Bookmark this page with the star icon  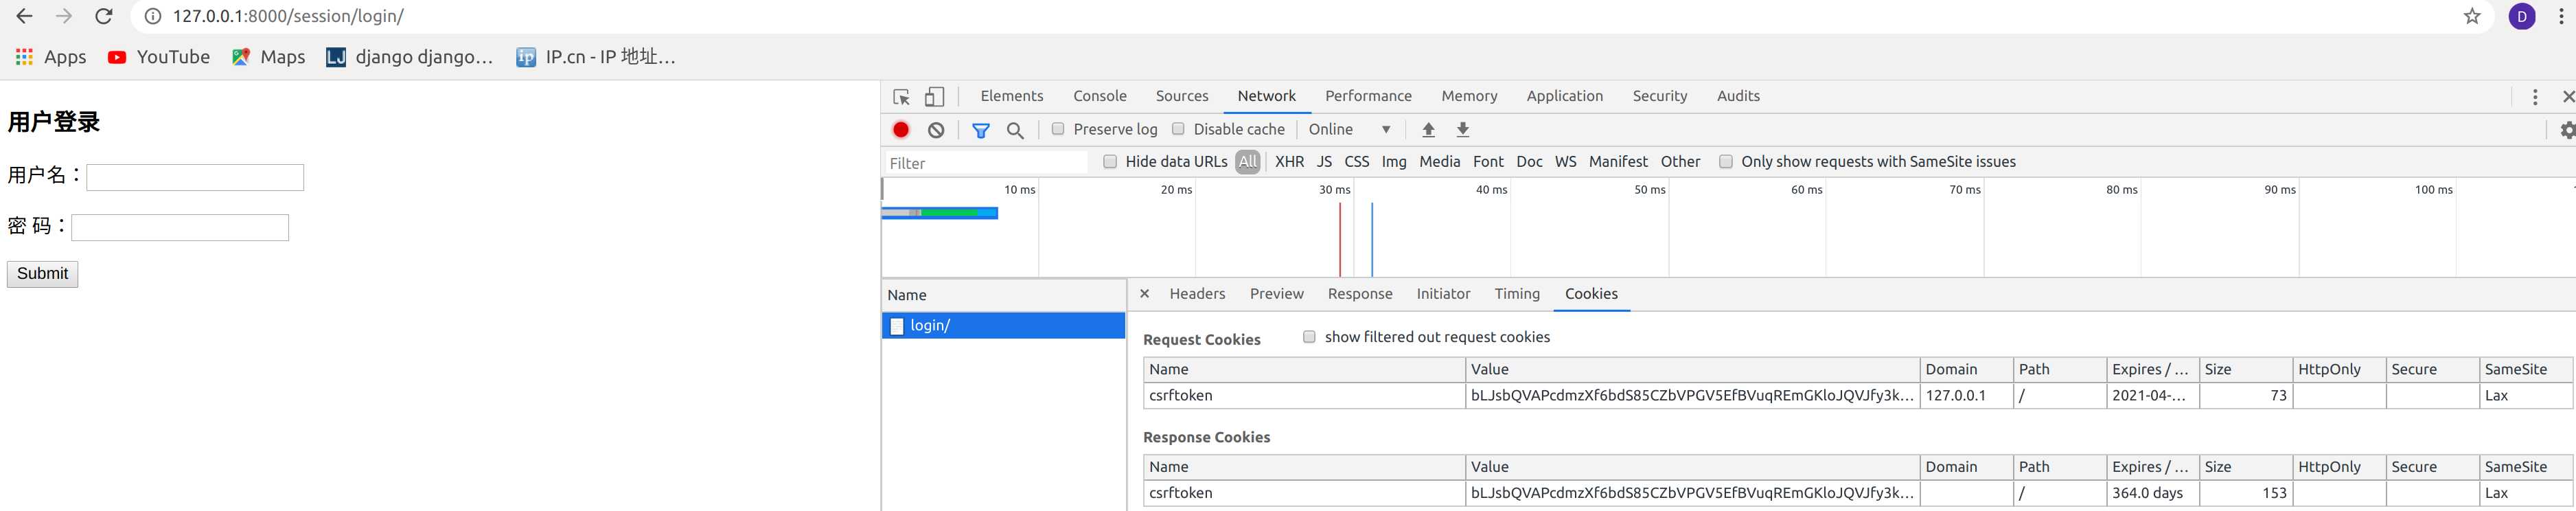coord(2472,16)
